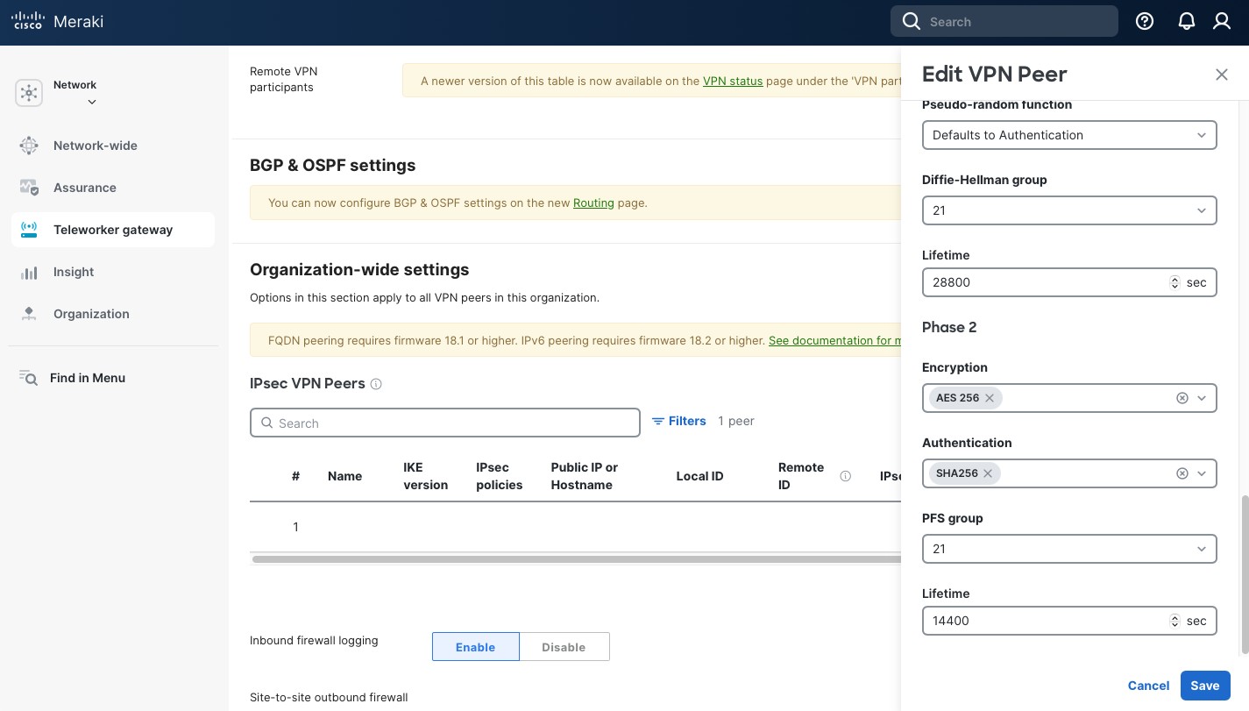1249x711 pixels.
Task: Clear all Phase 2 encryption selections
Action: tap(1182, 398)
